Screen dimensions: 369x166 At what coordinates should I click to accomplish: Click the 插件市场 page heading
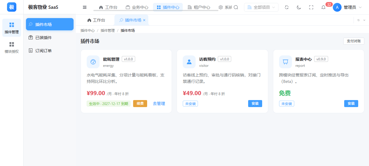[x=90, y=41]
